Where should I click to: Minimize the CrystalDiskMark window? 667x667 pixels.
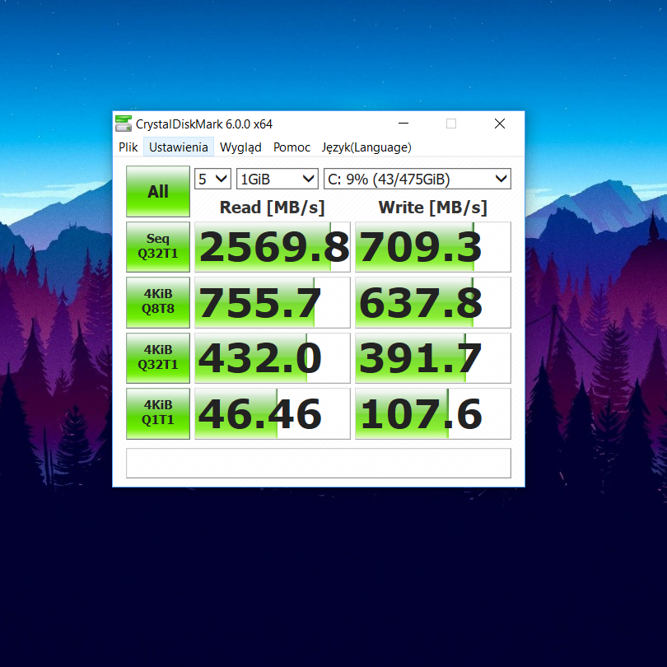click(403, 124)
